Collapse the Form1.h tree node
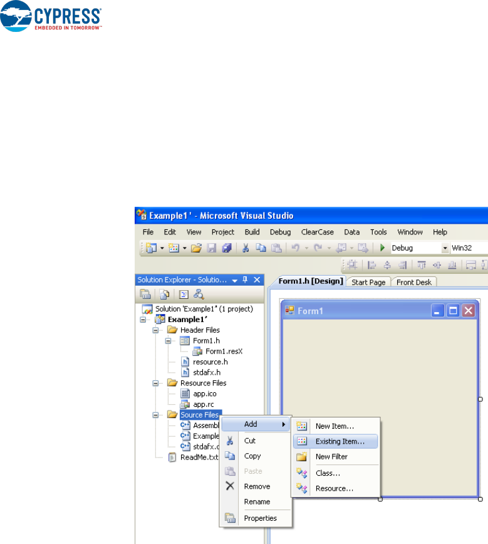Viewport: 488px width, 544px height. pyautogui.click(x=169, y=341)
